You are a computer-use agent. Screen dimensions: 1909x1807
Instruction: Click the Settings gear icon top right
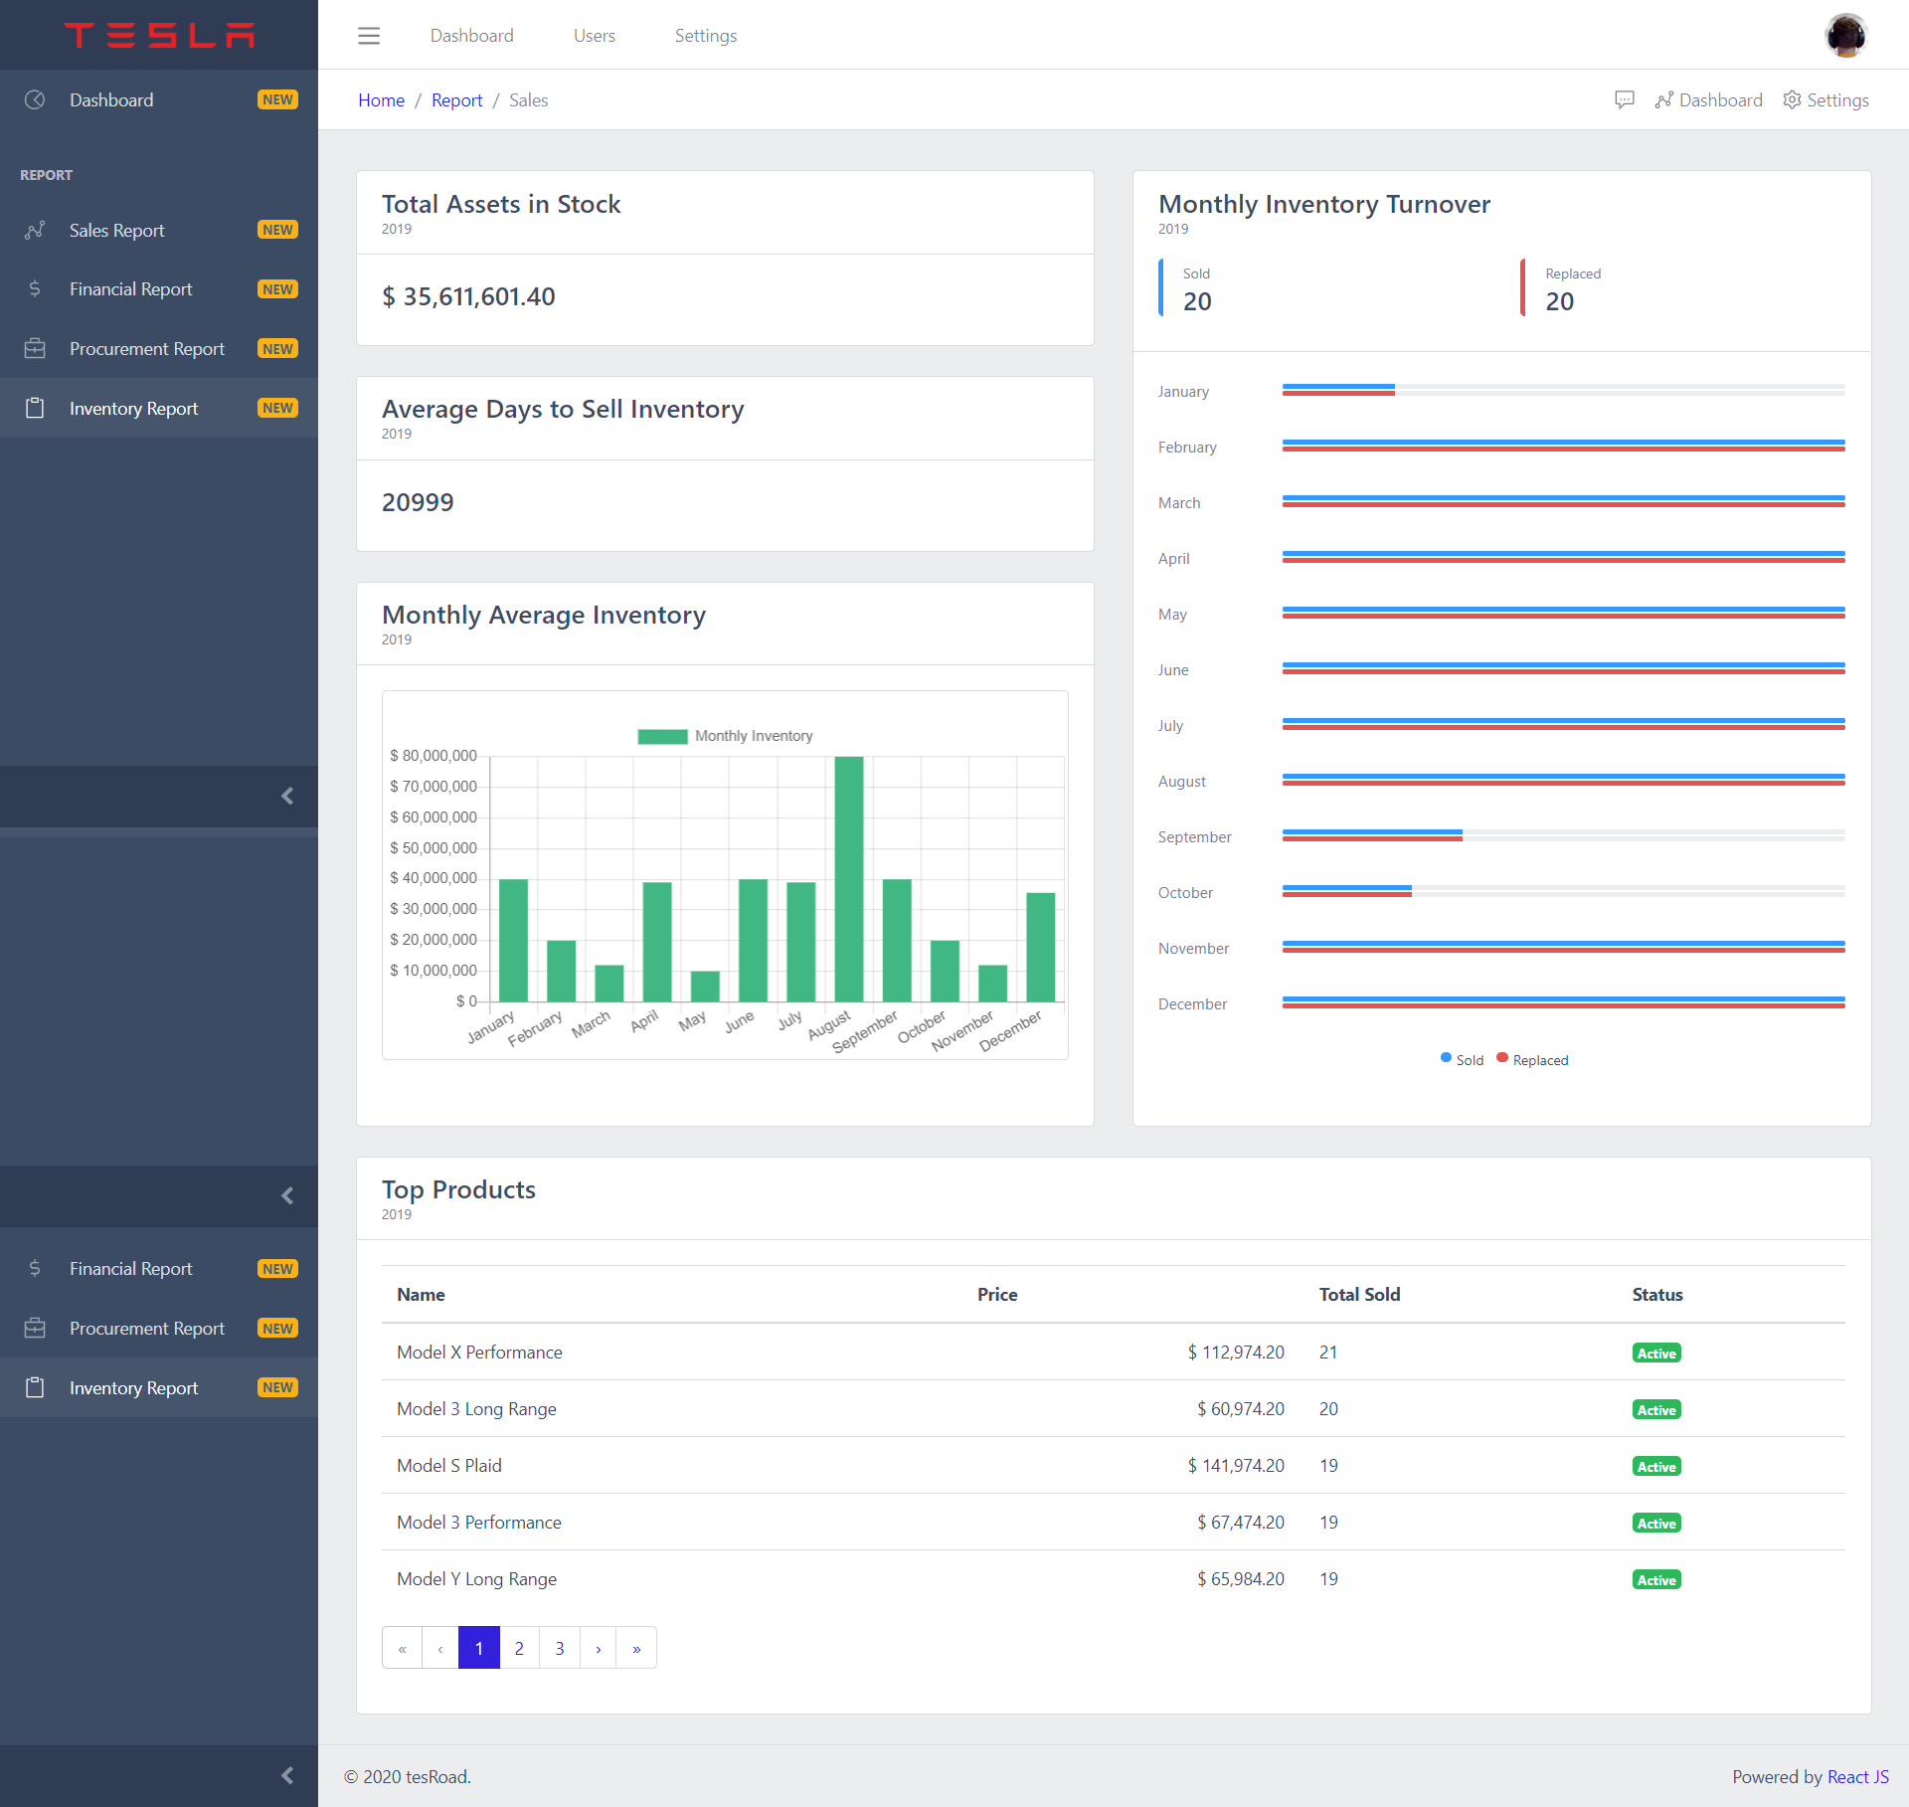(x=1794, y=100)
